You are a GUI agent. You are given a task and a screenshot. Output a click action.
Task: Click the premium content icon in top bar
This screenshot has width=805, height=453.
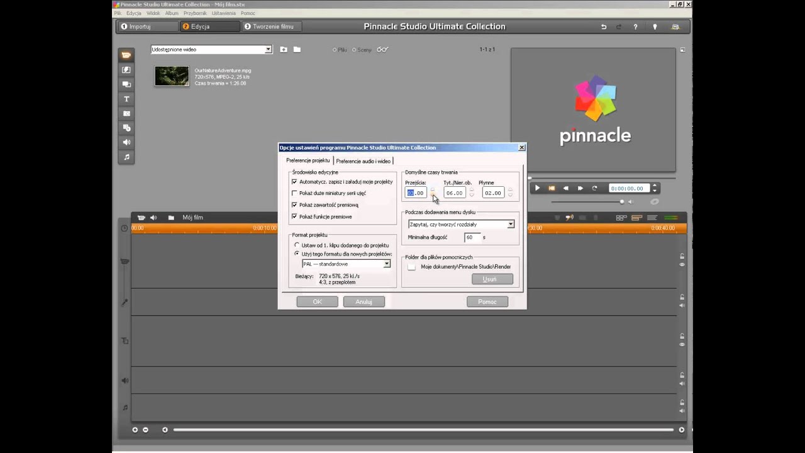[x=675, y=26]
